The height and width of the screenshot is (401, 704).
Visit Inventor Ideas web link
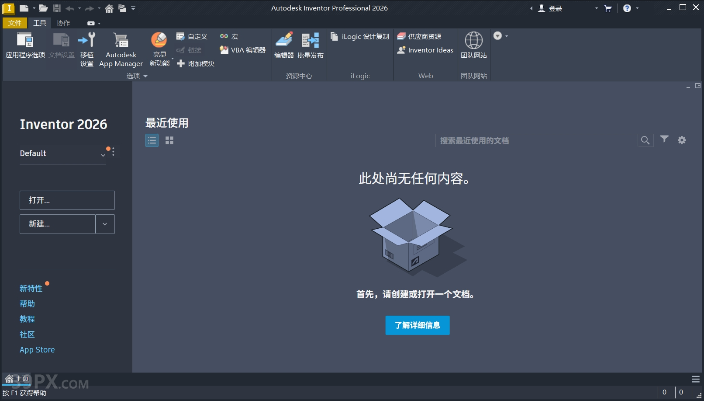pos(425,50)
